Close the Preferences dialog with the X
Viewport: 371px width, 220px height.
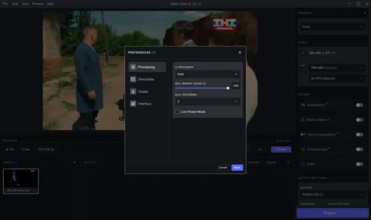pos(240,52)
